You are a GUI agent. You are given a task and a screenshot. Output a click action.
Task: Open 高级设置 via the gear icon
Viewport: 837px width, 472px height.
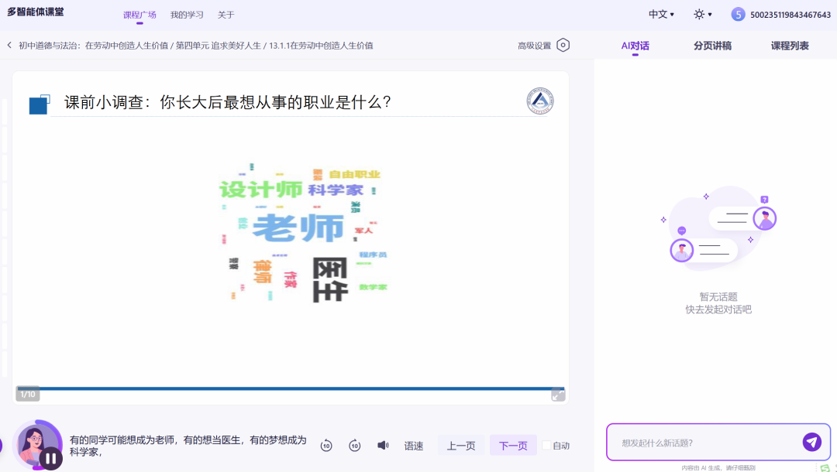tap(562, 45)
